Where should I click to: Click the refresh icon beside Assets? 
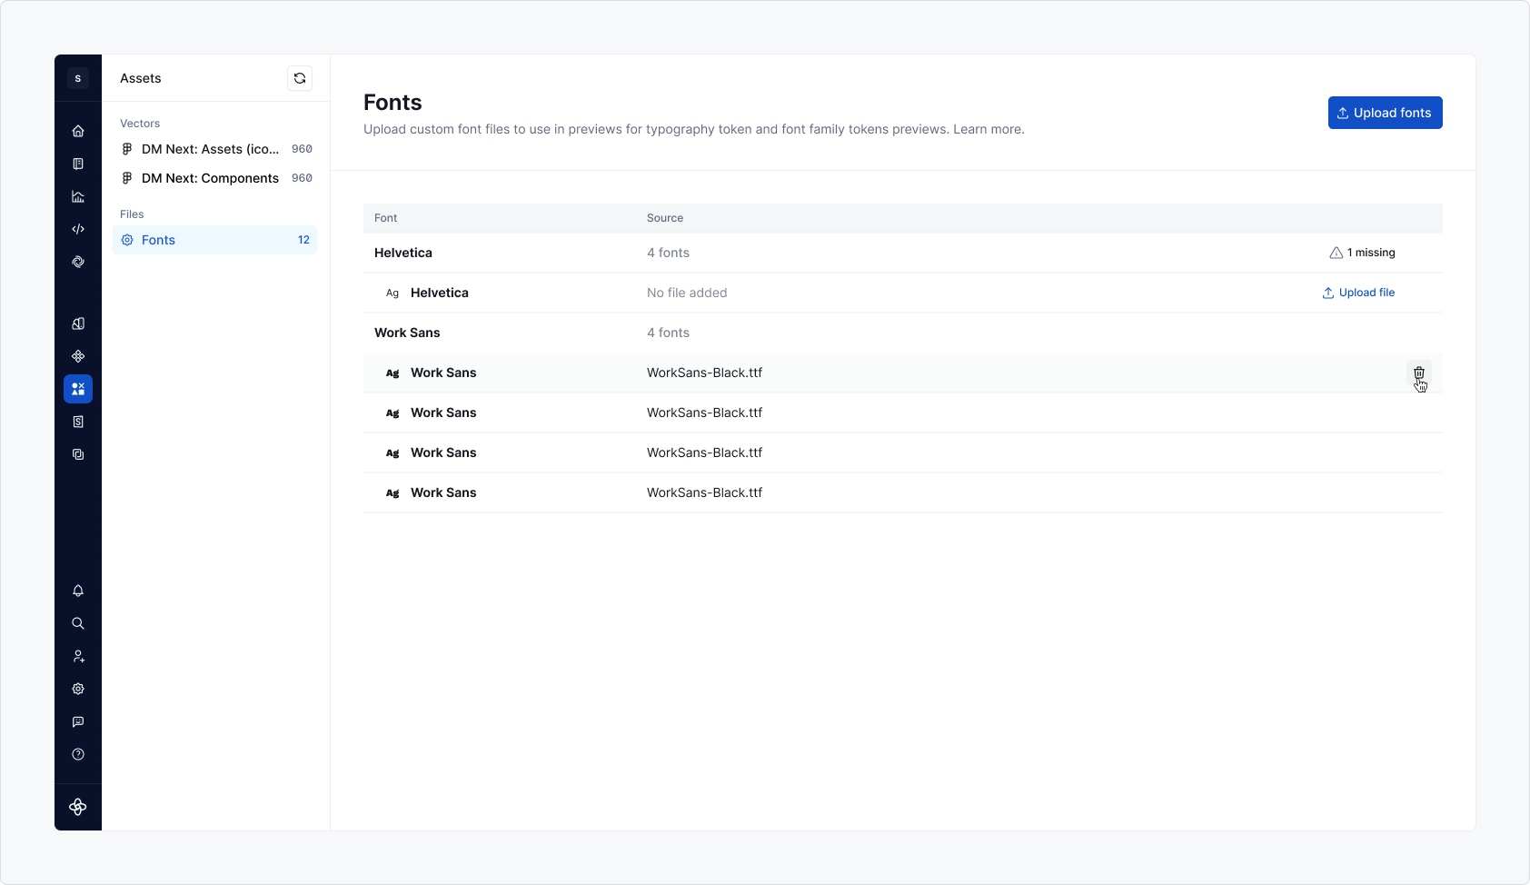point(300,78)
